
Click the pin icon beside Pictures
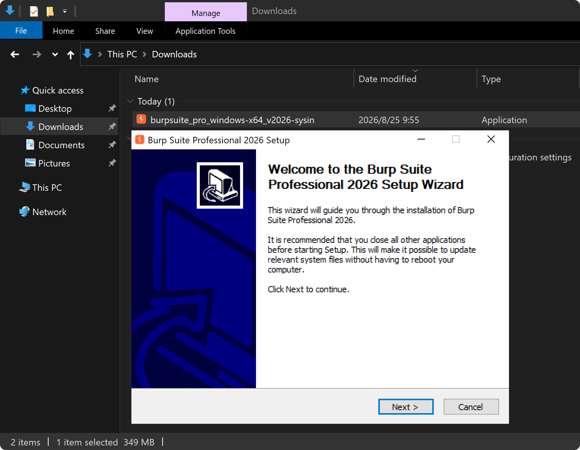[112, 163]
